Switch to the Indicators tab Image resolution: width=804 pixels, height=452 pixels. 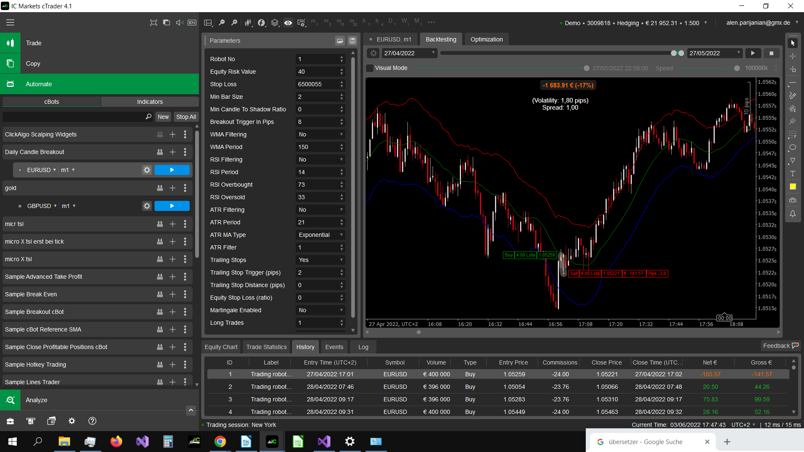[150, 102]
